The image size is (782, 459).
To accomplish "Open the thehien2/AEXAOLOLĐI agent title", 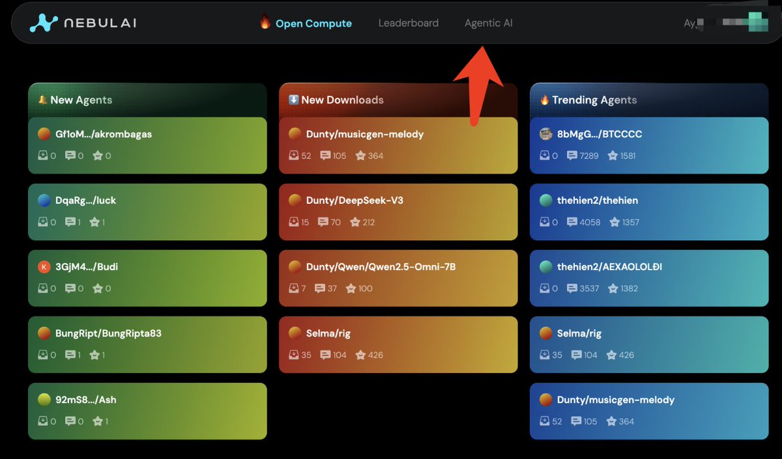I will point(609,267).
